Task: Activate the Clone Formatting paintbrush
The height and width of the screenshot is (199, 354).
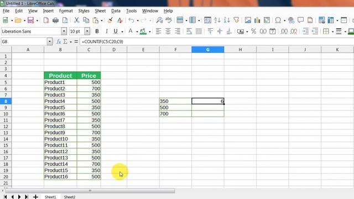Action: pos(110,20)
